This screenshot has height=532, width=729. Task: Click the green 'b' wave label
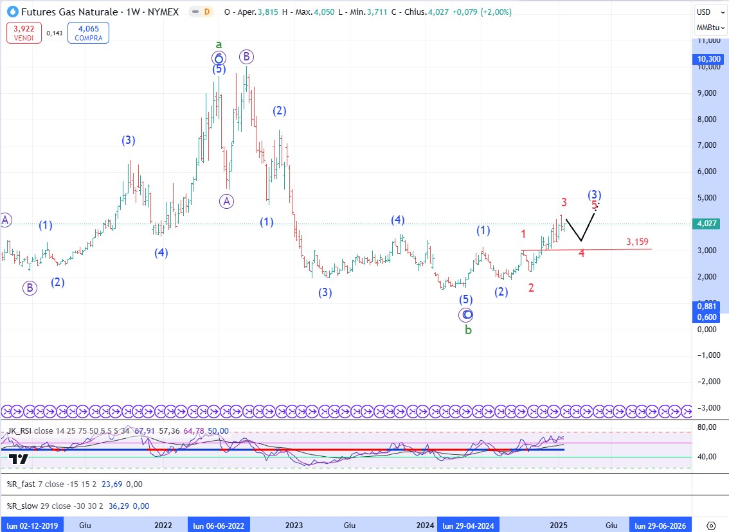tap(469, 330)
